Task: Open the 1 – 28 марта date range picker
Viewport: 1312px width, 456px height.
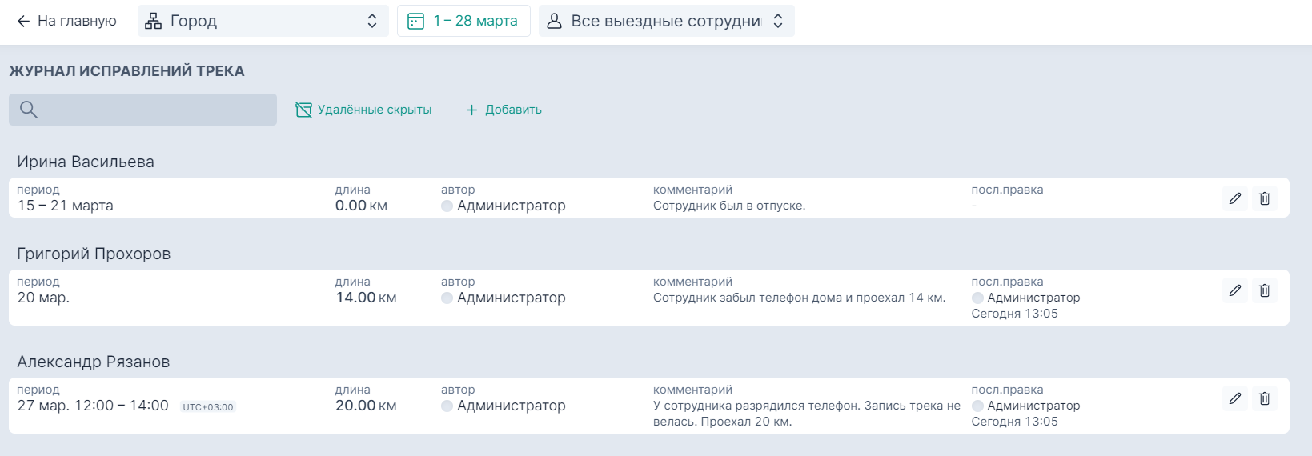Action: pos(463,21)
